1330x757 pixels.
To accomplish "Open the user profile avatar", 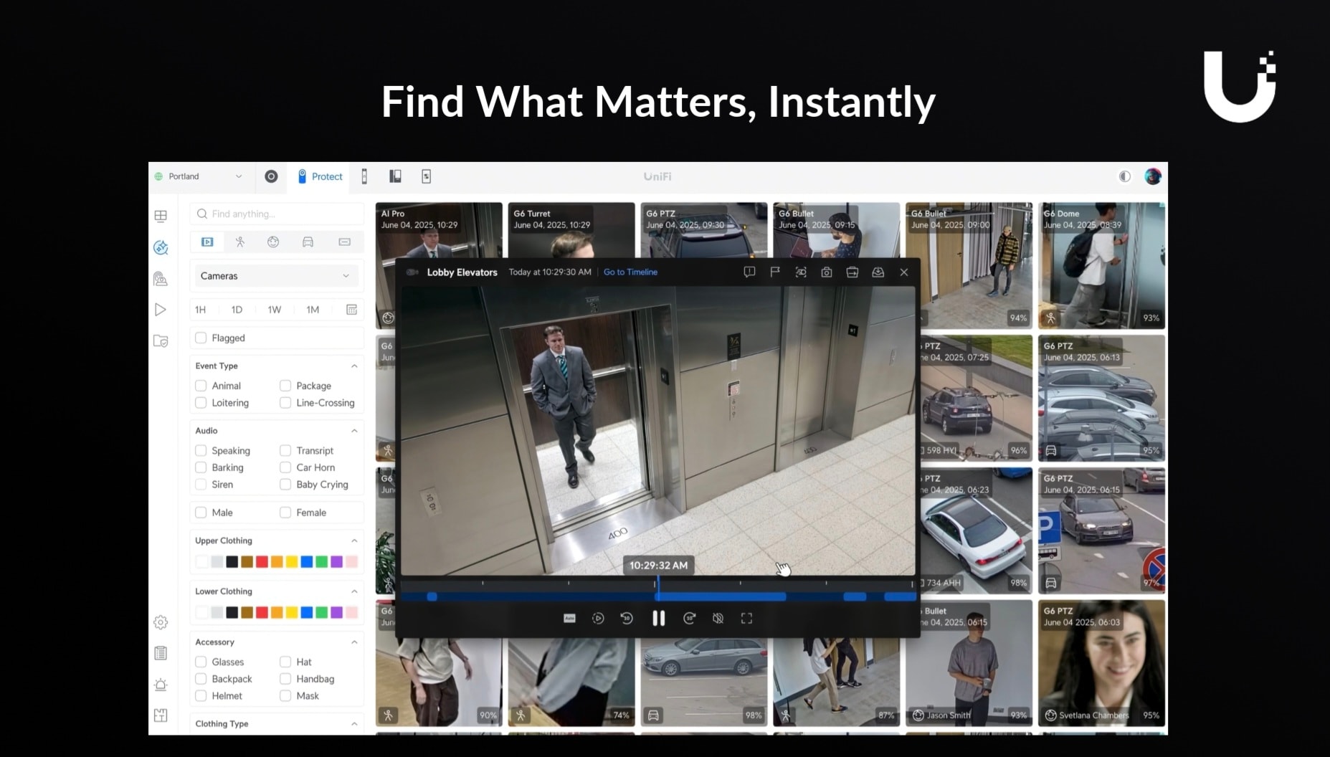I will click(x=1153, y=176).
